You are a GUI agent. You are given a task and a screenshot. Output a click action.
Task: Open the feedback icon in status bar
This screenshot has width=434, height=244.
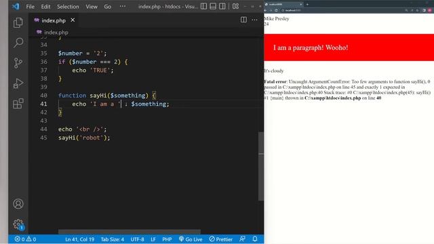(x=242, y=239)
